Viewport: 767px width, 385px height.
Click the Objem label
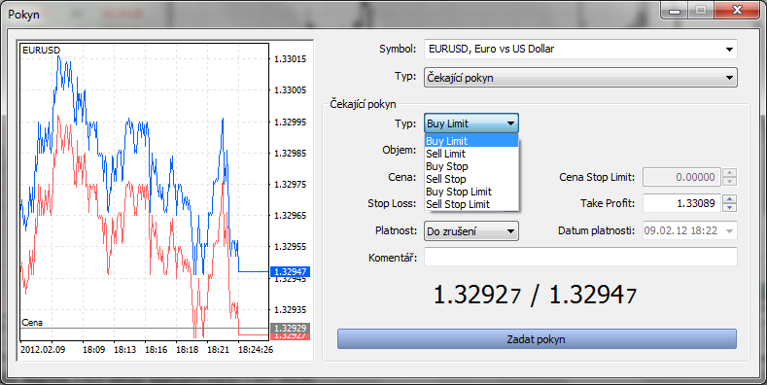[x=400, y=150]
